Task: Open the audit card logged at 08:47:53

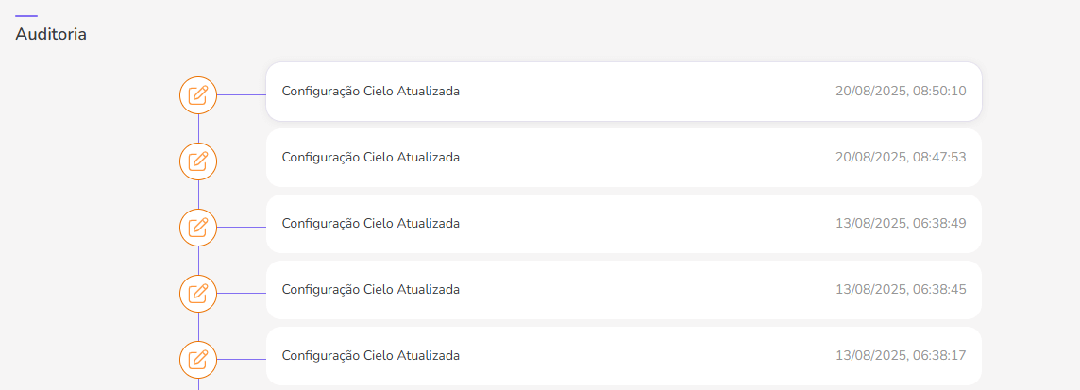Action: pos(623,158)
